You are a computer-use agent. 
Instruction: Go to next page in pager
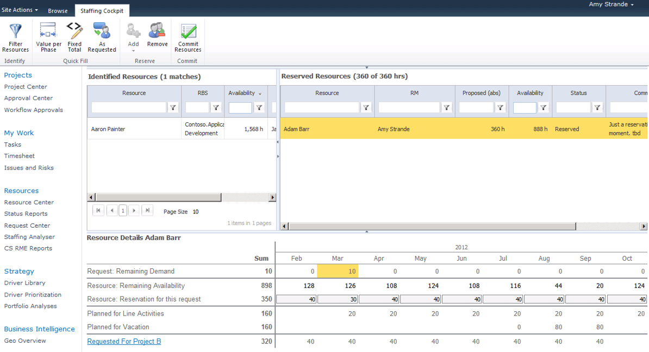point(134,211)
